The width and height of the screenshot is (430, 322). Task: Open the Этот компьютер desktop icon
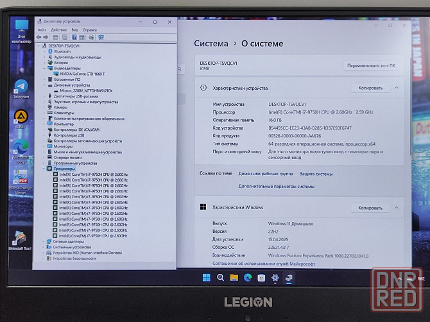coord(21,31)
